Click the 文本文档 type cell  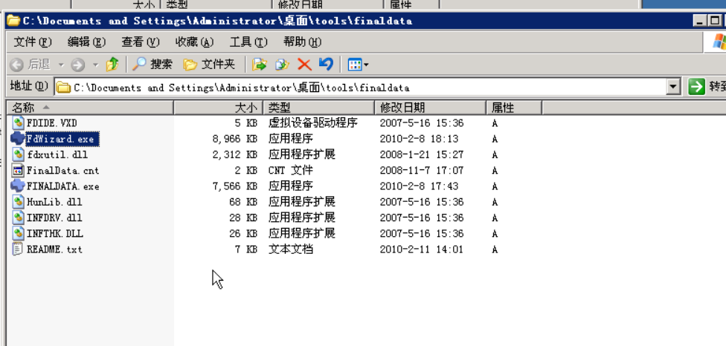click(x=290, y=249)
